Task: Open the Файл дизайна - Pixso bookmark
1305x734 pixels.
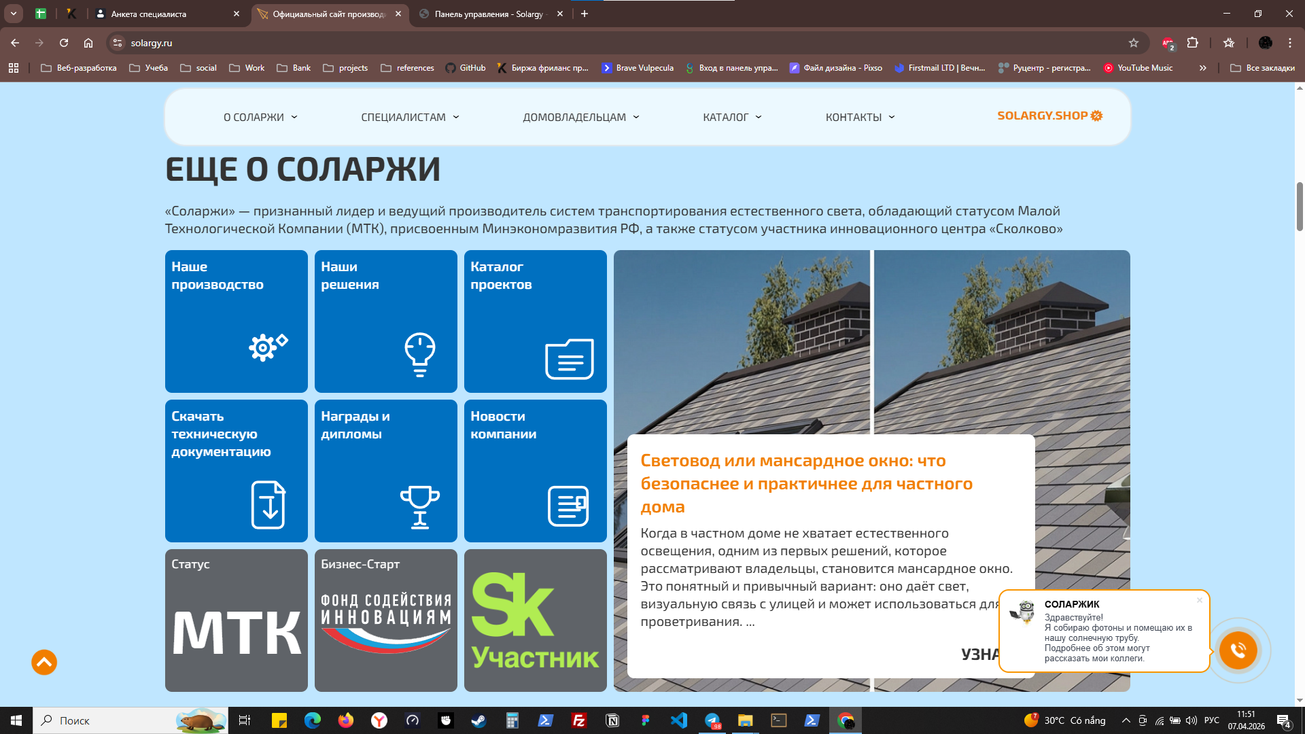Action: (836, 68)
